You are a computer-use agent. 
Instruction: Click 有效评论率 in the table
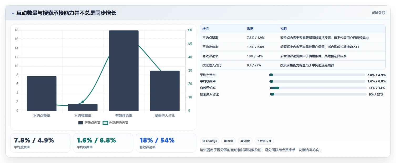(210, 56)
